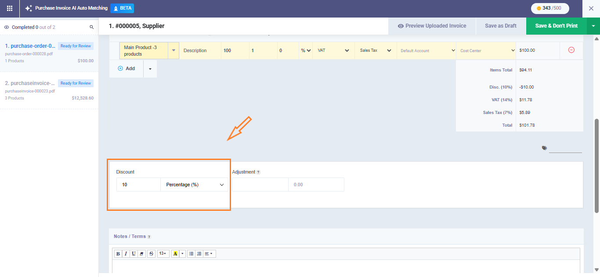The width and height of the screenshot is (600, 277).
Task: Open the Cost Center dropdown
Action: pos(487,51)
